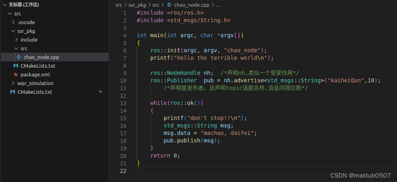The width and height of the screenshot is (397, 182).
Task: Click the string "kaiheiQun" on line 10
Action: [x=346, y=81]
